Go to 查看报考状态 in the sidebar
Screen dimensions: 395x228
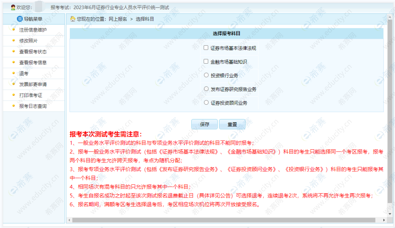(33, 52)
